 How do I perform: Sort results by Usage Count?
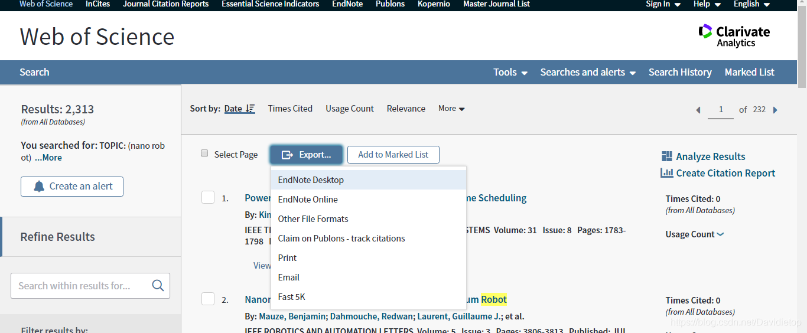click(x=350, y=109)
